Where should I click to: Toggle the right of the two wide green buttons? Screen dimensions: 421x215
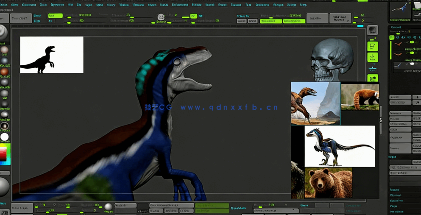294,21
